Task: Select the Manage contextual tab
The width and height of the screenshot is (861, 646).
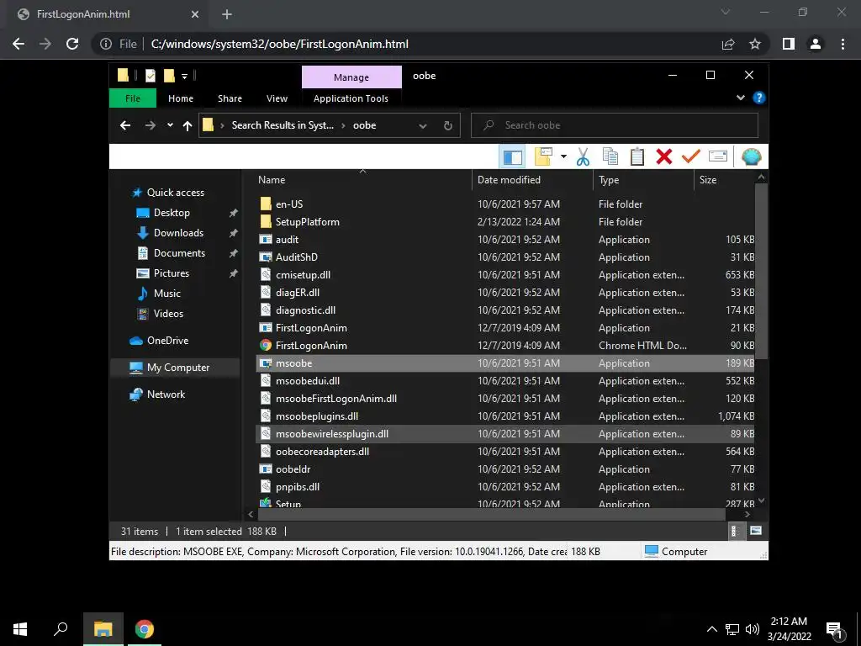Action: [351, 77]
